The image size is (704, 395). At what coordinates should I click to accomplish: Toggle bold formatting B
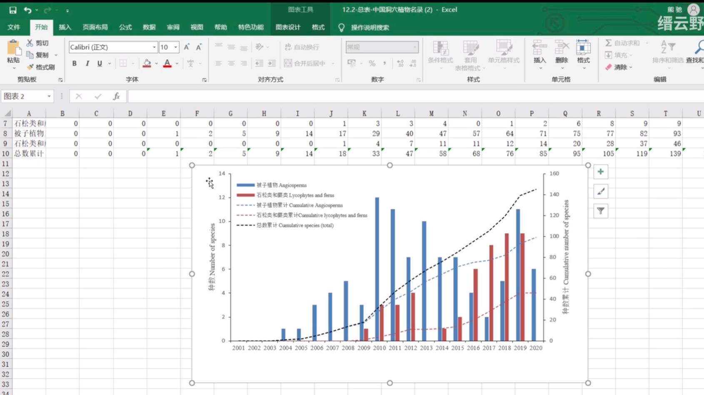click(x=74, y=63)
